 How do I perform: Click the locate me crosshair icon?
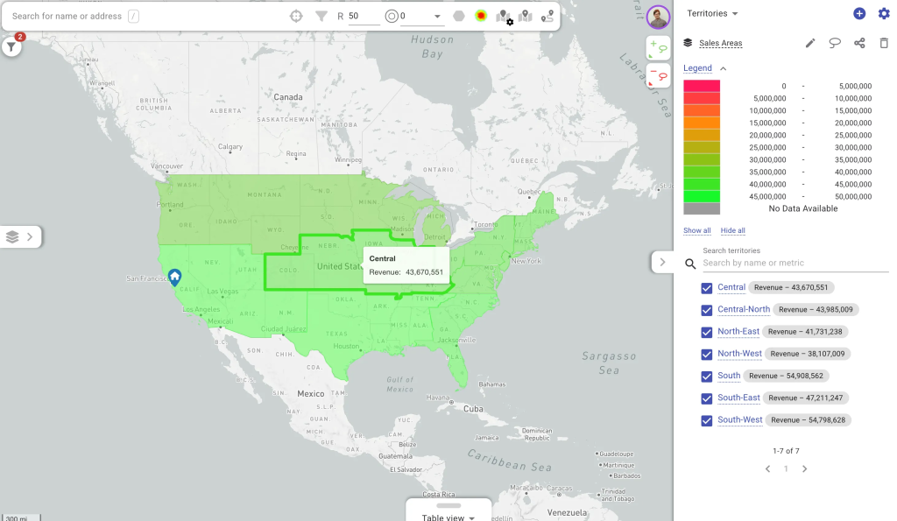point(296,16)
